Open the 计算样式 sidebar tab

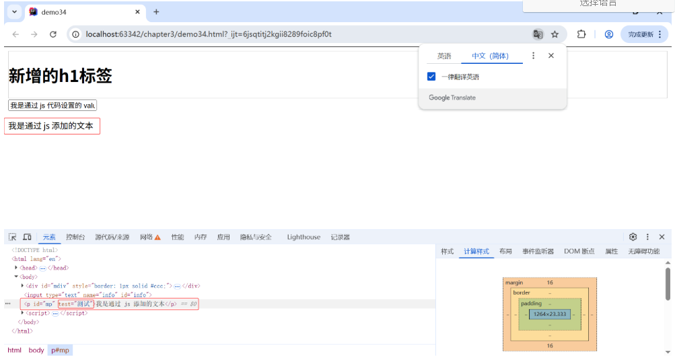pos(476,251)
